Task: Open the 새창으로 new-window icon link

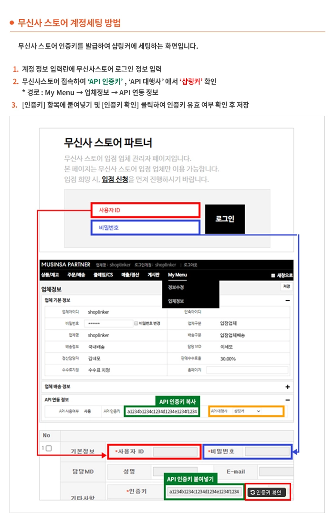Action: coord(282,275)
